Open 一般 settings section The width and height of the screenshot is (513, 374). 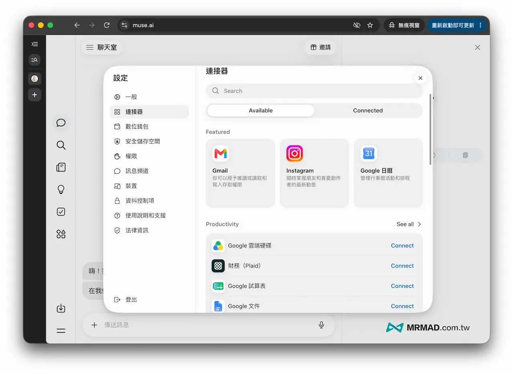149,97
